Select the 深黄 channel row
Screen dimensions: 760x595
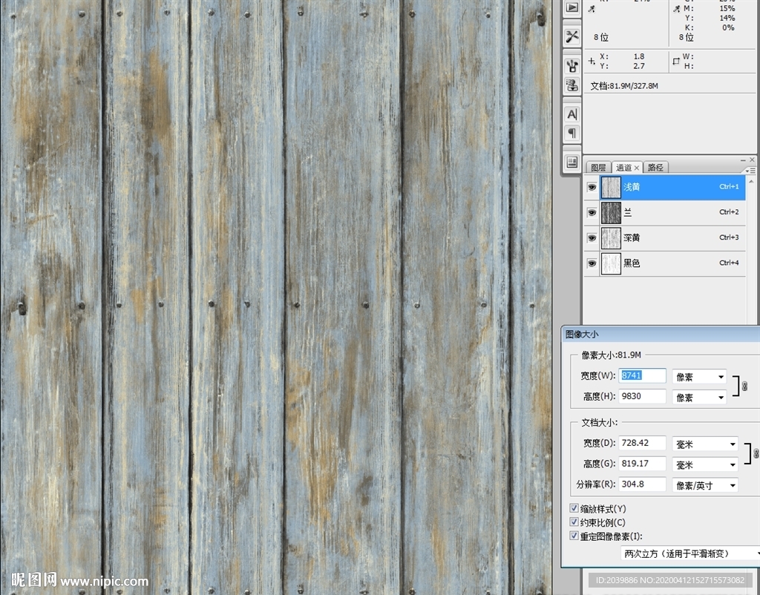[664, 238]
